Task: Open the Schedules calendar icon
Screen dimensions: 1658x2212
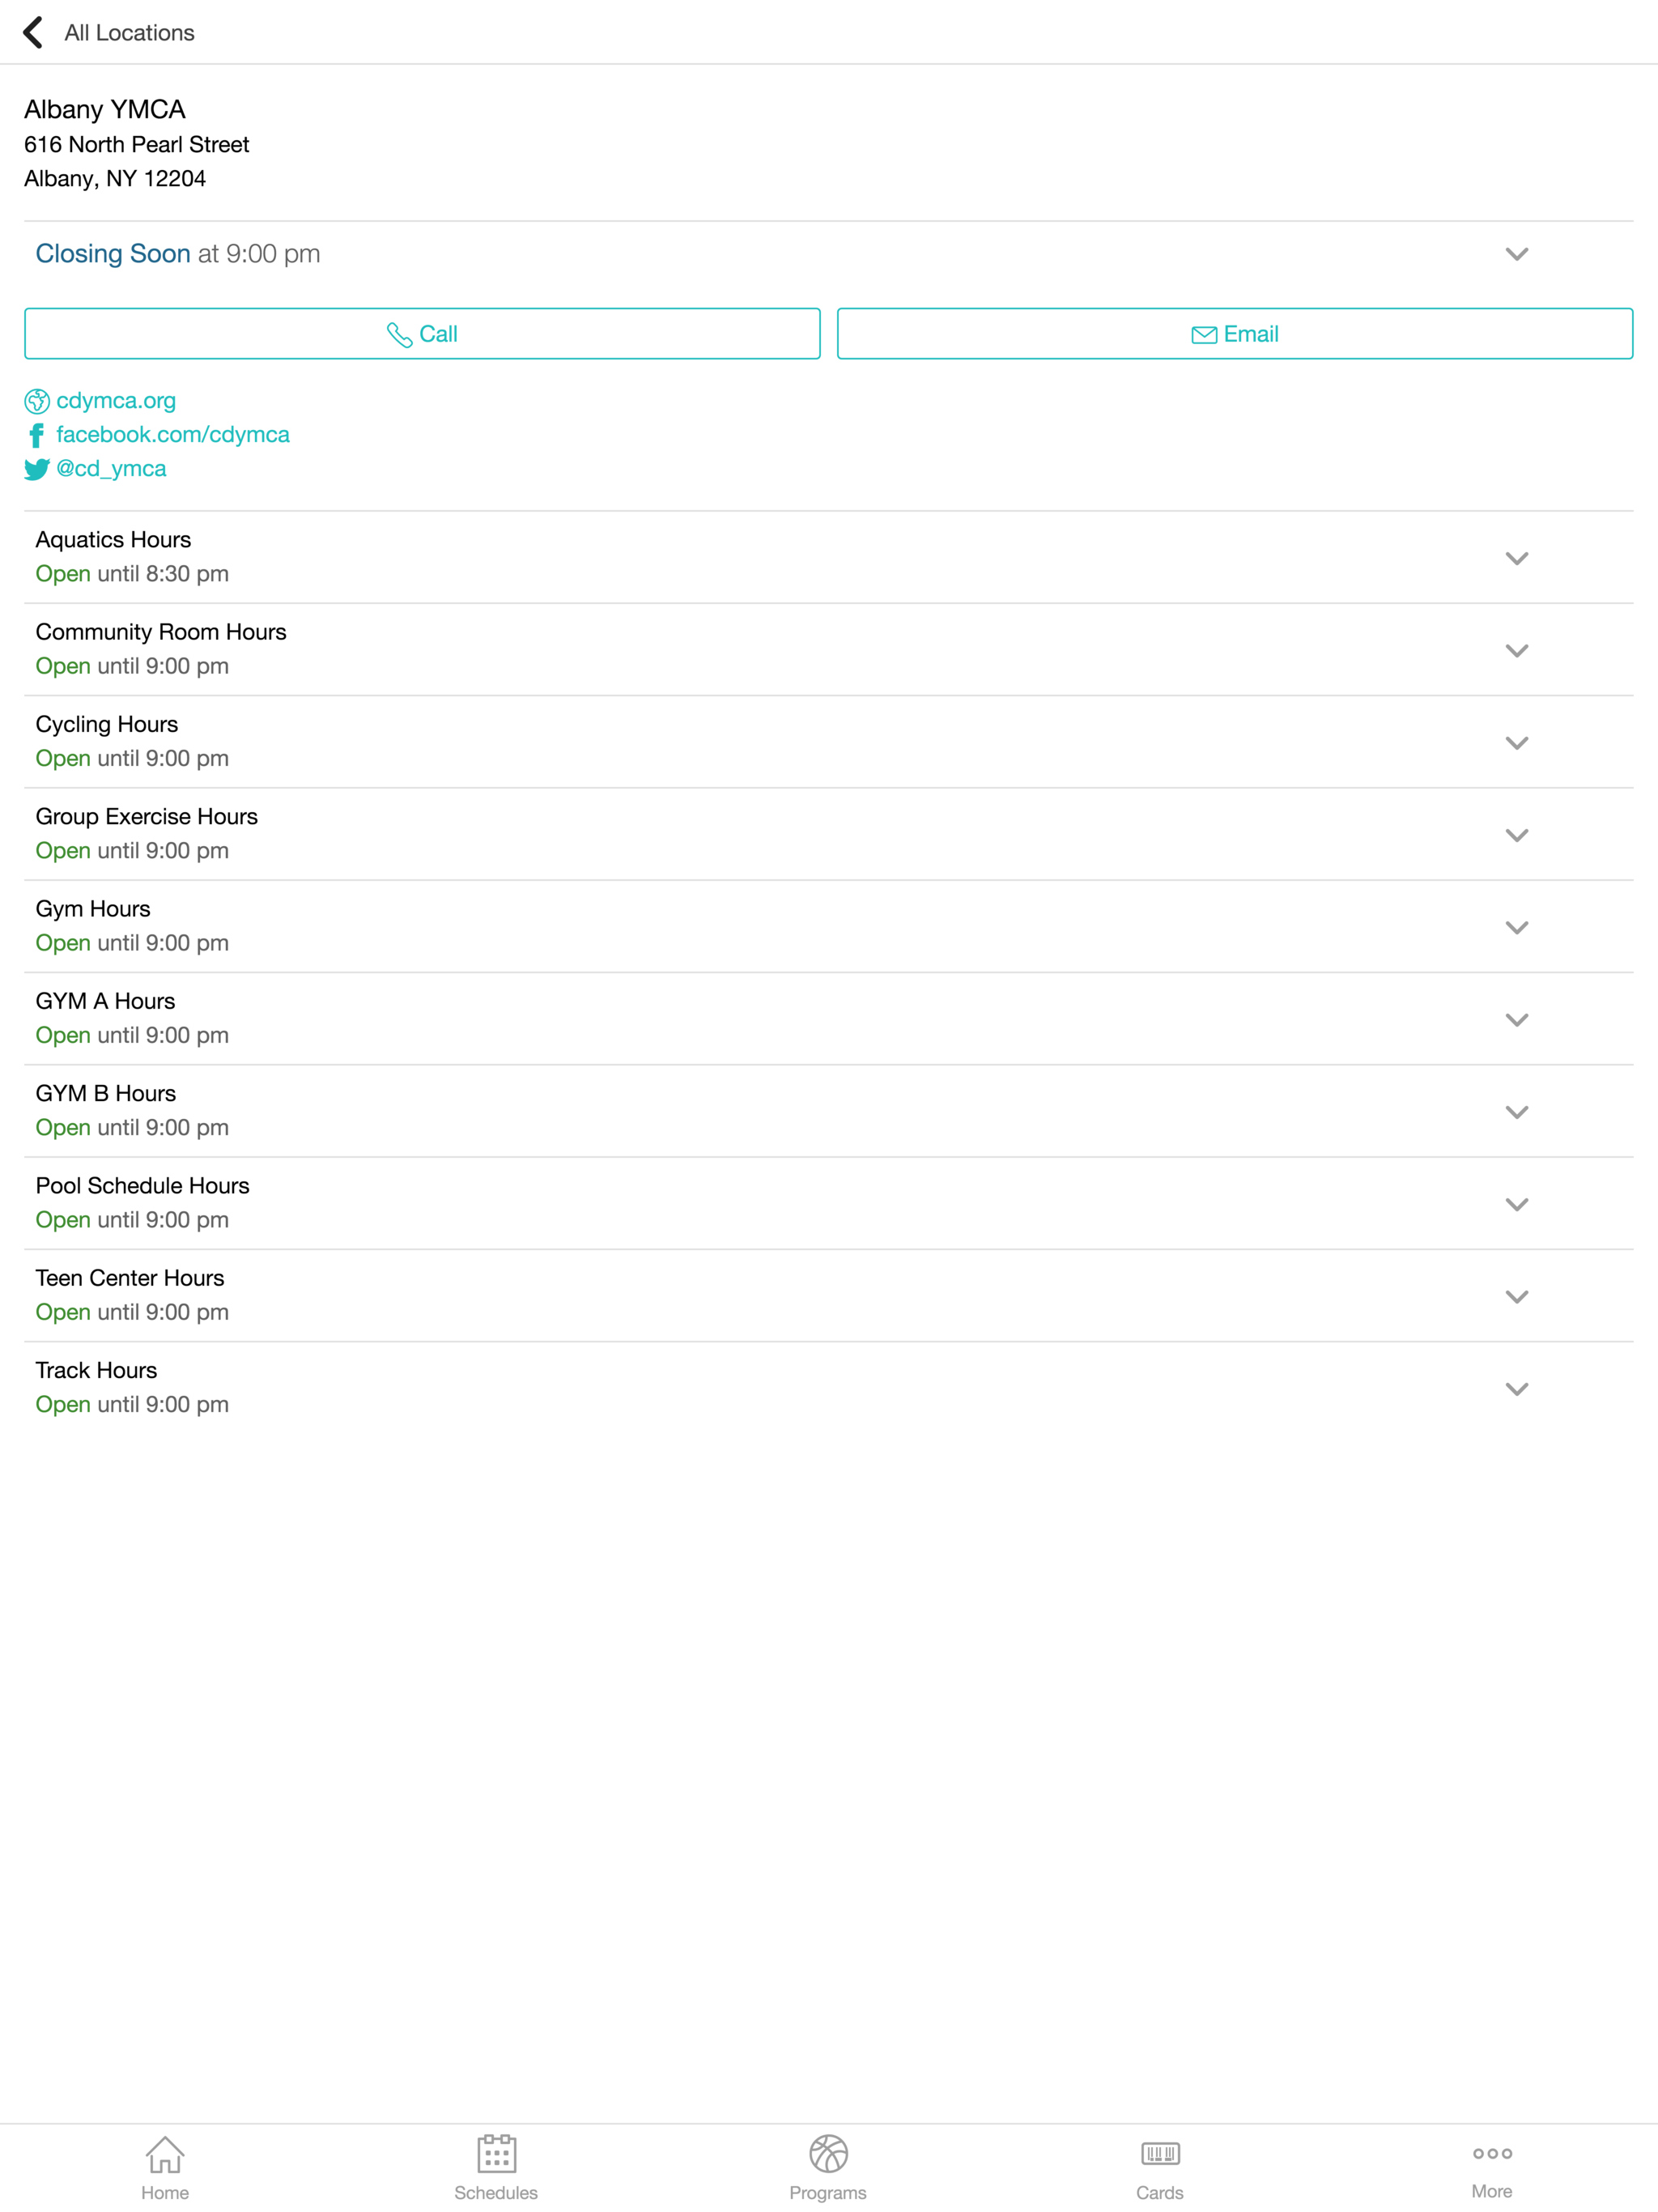Action: coord(496,2155)
